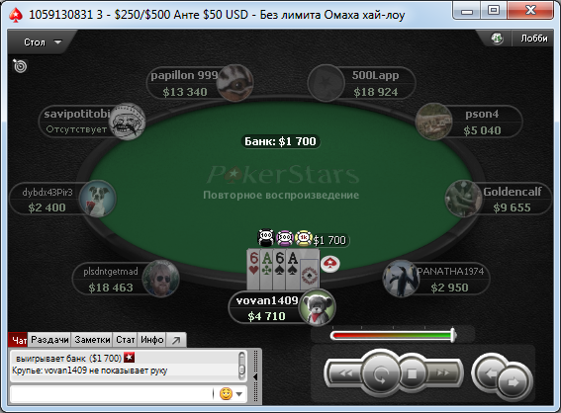
Task: Go to previous hand with left arrow
Action: pos(491,373)
